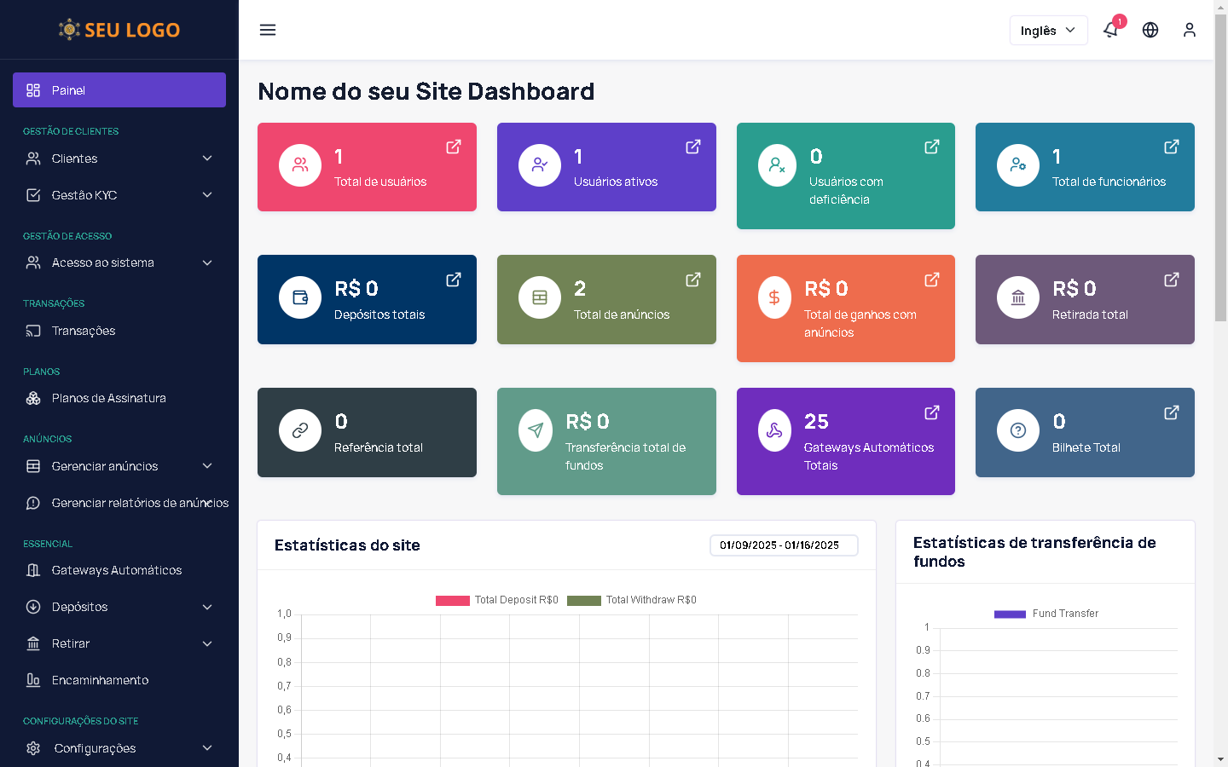Viewport: 1228px width, 767px height.
Task: Click the hamburger menu icon
Action: tap(268, 30)
